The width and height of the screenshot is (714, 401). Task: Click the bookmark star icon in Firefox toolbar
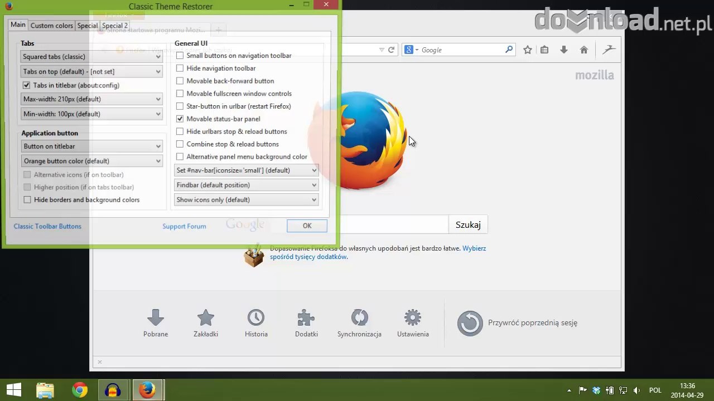pyautogui.click(x=528, y=50)
